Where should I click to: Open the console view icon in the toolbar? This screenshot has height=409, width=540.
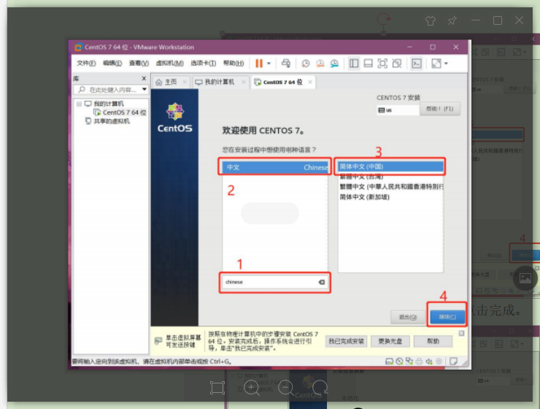tap(417, 64)
